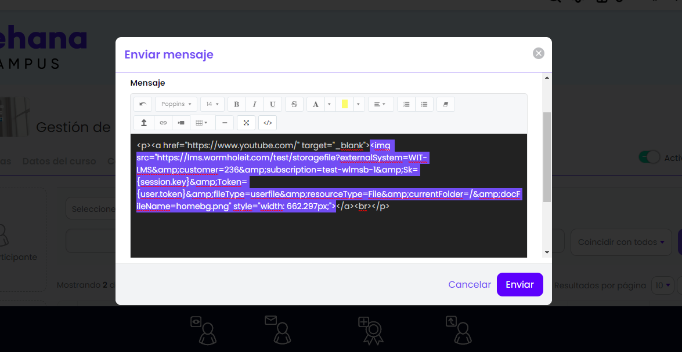The image size is (682, 352).
Task: Click the eraser clear-formatting icon
Action: click(445, 104)
